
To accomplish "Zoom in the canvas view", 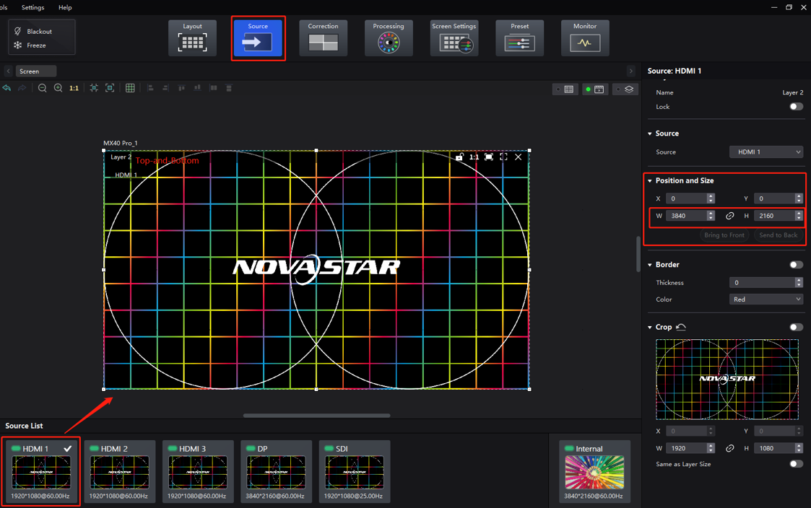I will pyautogui.click(x=58, y=88).
